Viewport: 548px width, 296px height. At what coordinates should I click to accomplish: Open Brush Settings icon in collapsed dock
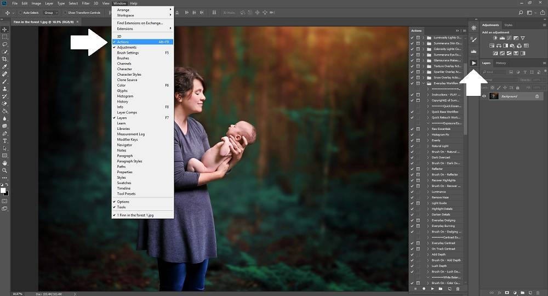473,39
